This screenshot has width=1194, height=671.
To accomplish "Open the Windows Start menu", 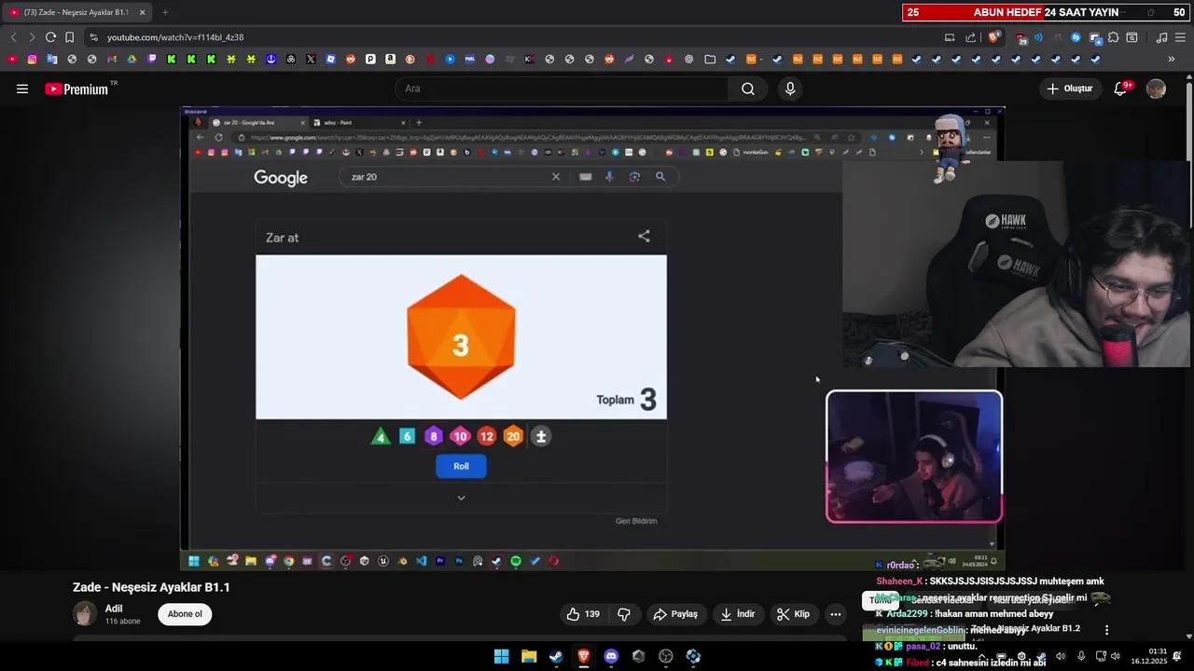I will point(501,656).
